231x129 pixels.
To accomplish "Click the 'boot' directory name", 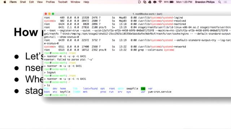I will point(47,92).
